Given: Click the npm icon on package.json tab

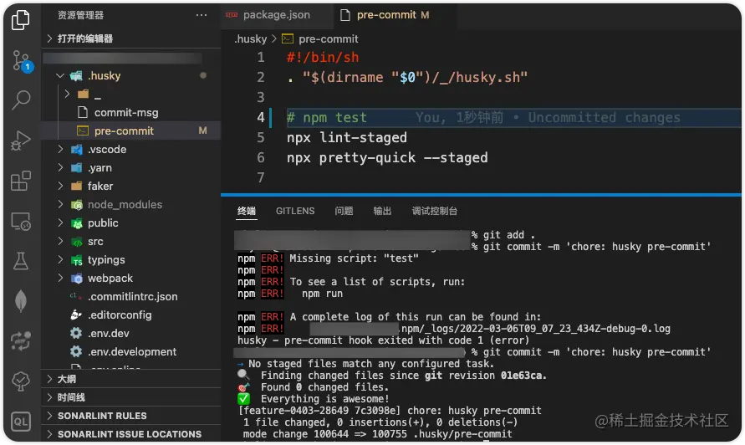Looking at the screenshot, I should click(232, 15).
